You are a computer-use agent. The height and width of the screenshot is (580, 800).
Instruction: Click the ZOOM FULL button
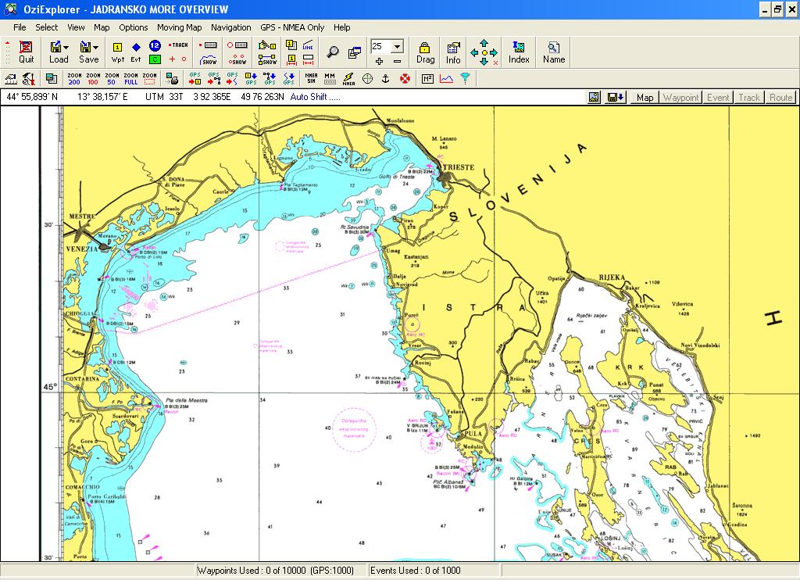tap(130, 79)
